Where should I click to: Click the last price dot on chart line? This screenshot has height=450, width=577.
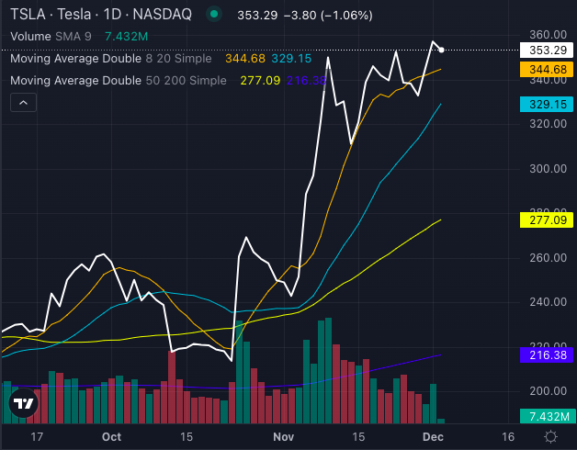pos(442,50)
